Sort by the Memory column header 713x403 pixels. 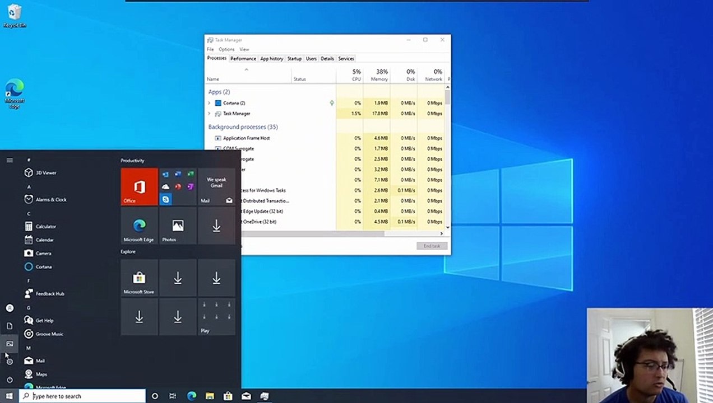click(377, 75)
